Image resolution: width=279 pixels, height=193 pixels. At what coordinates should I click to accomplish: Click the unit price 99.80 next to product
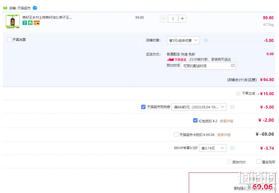click(139, 17)
